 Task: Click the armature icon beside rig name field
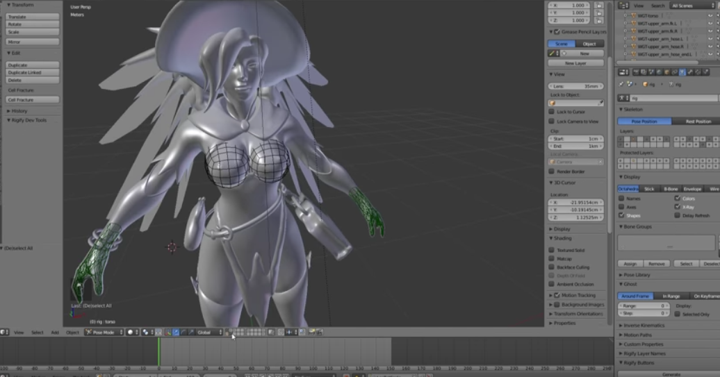tap(623, 98)
